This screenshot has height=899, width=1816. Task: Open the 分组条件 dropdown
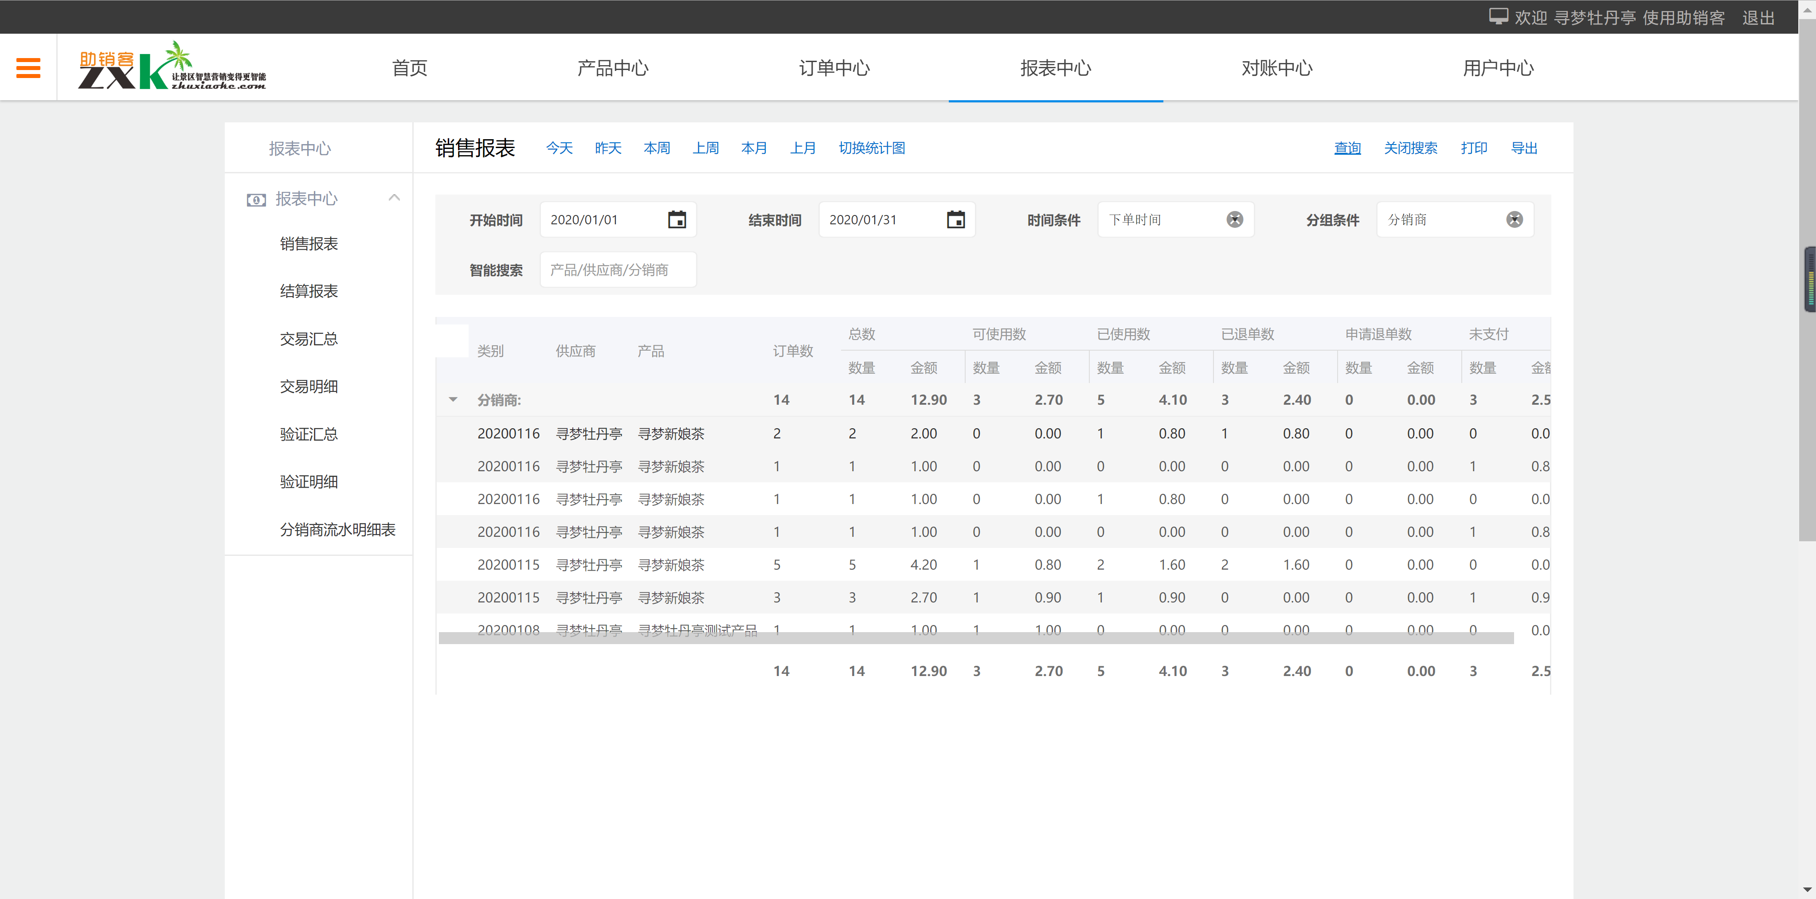pyautogui.click(x=1438, y=220)
